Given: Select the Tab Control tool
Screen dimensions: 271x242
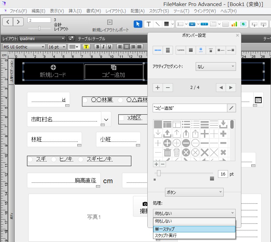Looking at the screenshot, I should click(x=213, y=24).
